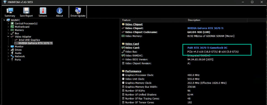
Task: Select the Integrated RAMDAC value
Action: pos(199,56)
